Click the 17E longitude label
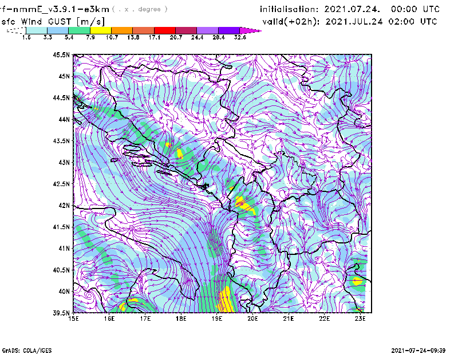This screenshot has height=354, width=458. coord(145,318)
